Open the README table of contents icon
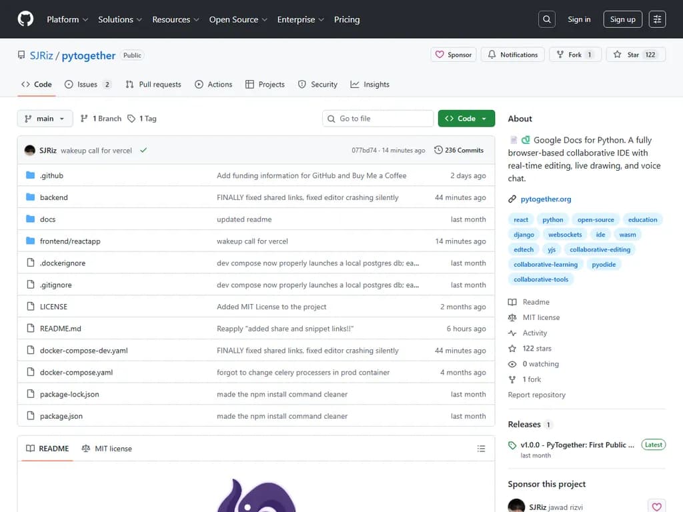Viewport: 683px width, 512px height. [x=482, y=449]
